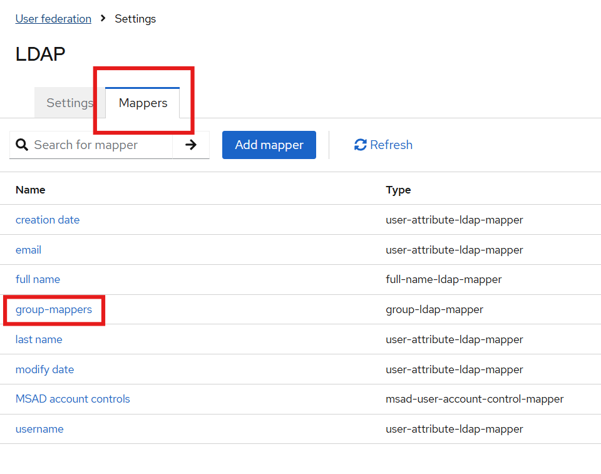The image size is (601, 474).
Task: Click the Add mapper button
Action: (x=269, y=145)
